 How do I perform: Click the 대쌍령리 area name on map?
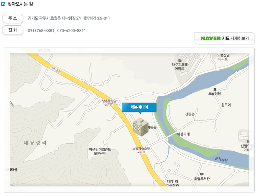pyautogui.click(x=35, y=143)
